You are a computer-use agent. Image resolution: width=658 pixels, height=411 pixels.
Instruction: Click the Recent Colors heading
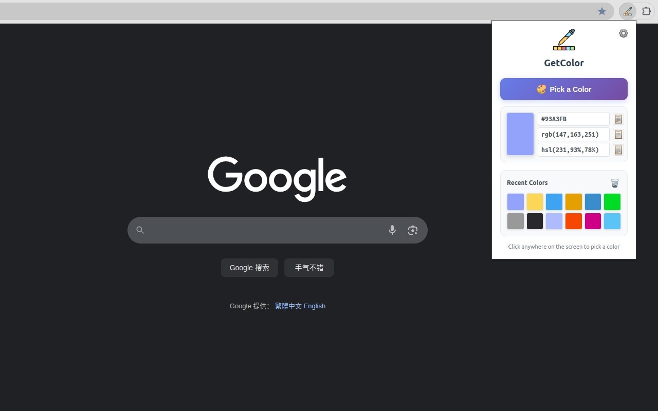tap(527, 183)
